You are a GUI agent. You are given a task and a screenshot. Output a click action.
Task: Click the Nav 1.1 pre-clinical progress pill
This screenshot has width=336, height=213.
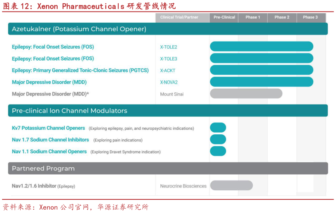point(218,151)
